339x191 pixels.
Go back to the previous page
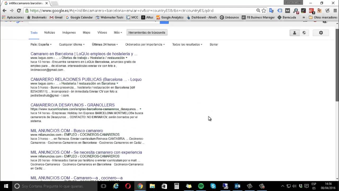point(5,11)
